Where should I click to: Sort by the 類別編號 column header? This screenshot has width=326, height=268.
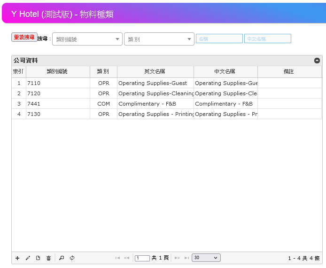[x=57, y=72]
